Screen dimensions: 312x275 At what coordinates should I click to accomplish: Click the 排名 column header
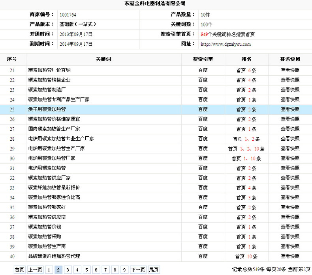246,59
